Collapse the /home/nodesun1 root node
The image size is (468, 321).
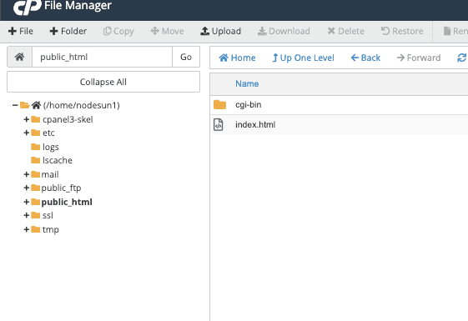tap(15, 105)
